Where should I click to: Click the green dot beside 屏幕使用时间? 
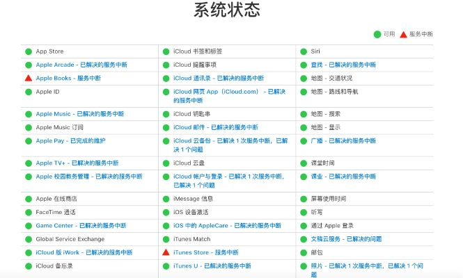click(x=304, y=199)
